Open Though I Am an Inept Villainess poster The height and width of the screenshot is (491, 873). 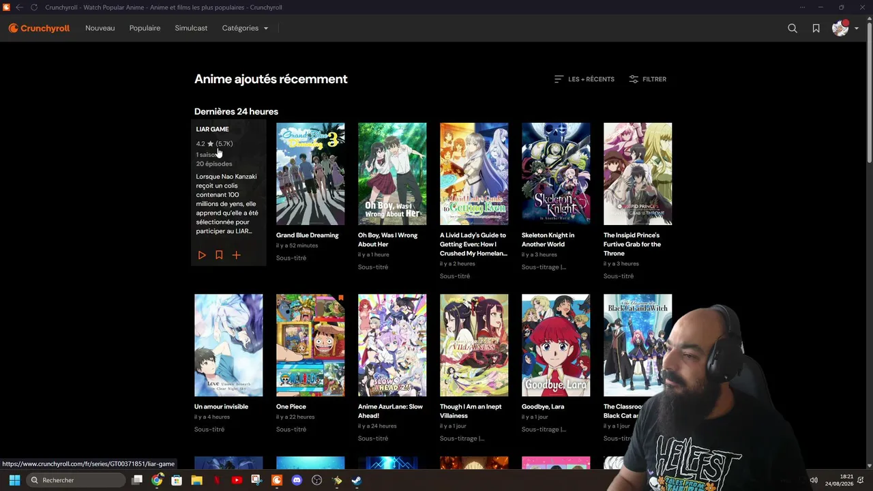[474, 345]
